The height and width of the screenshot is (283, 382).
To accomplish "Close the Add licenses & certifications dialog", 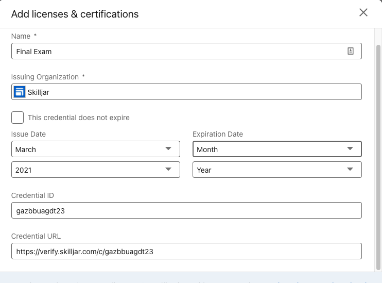I will (363, 13).
